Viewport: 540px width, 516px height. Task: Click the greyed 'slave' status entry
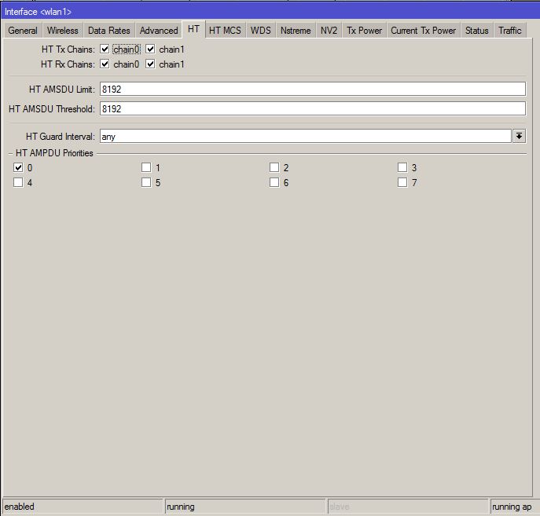coord(408,507)
